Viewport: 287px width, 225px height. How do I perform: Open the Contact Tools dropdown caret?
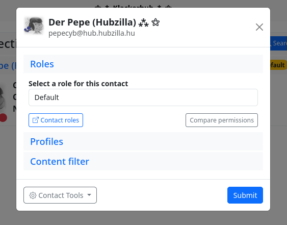tap(89, 195)
